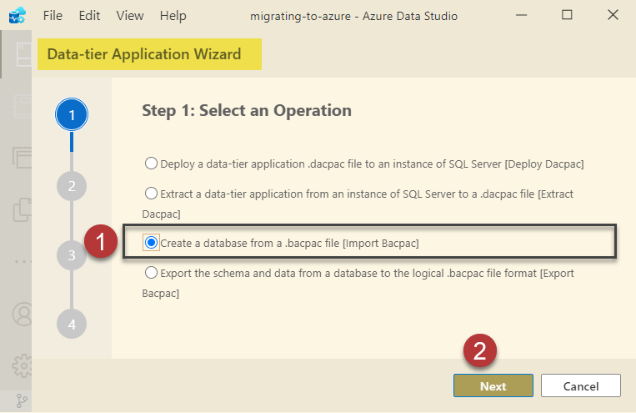
Task: Open the Manage gear icon
Action: (x=20, y=365)
